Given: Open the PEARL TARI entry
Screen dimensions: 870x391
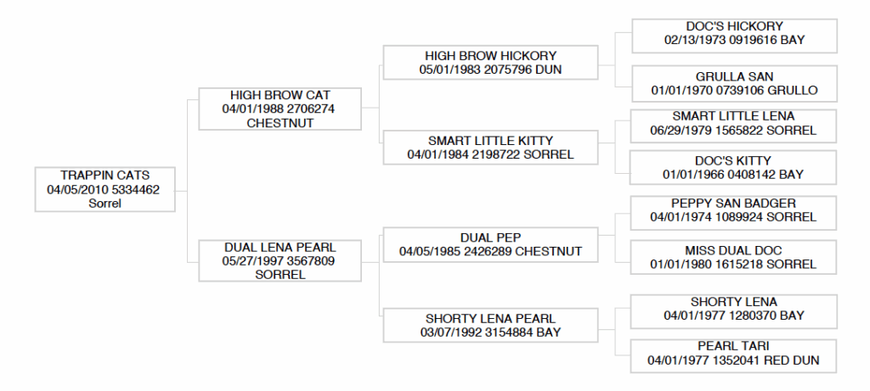Looking at the screenshot, I should [734, 354].
